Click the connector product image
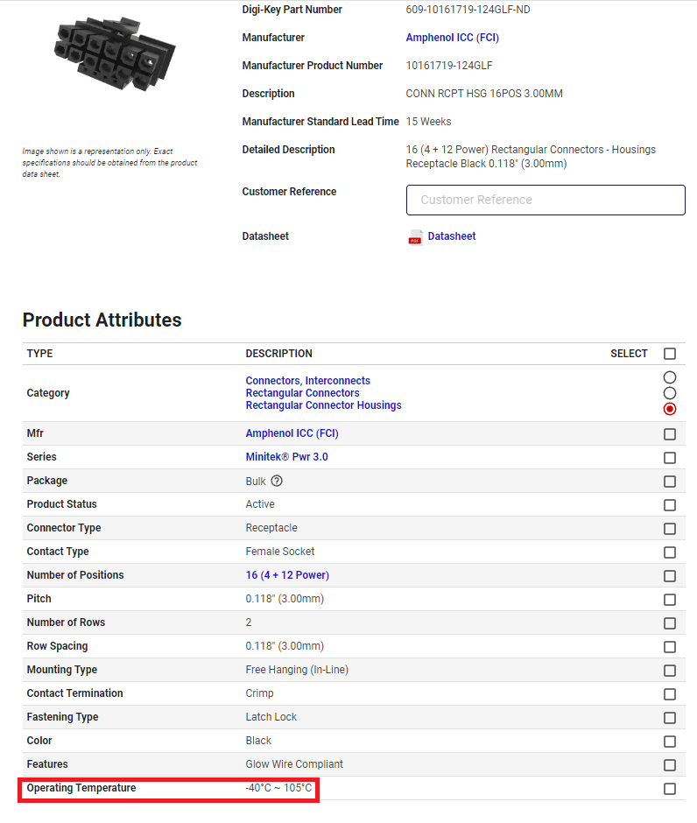The width and height of the screenshot is (697, 823). [115, 54]
